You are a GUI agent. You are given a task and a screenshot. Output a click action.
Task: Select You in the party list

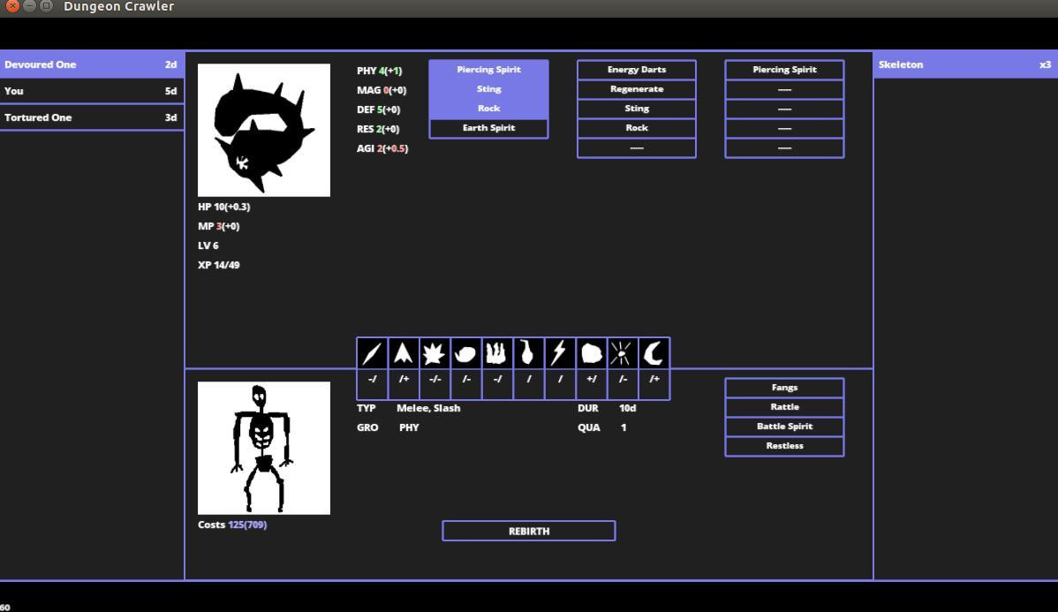[x=92, y=91]
